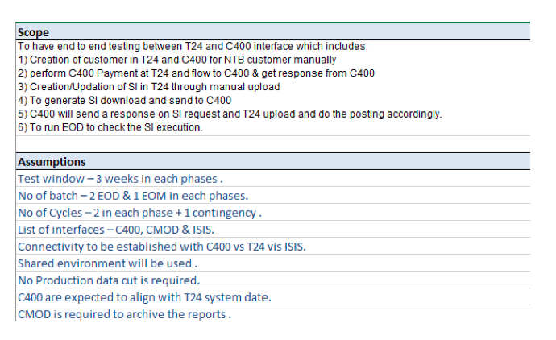The height and width of the screenshot is (340, 556).
Task: Select the C400 align with T24 date row
Action: click(273, 297)
